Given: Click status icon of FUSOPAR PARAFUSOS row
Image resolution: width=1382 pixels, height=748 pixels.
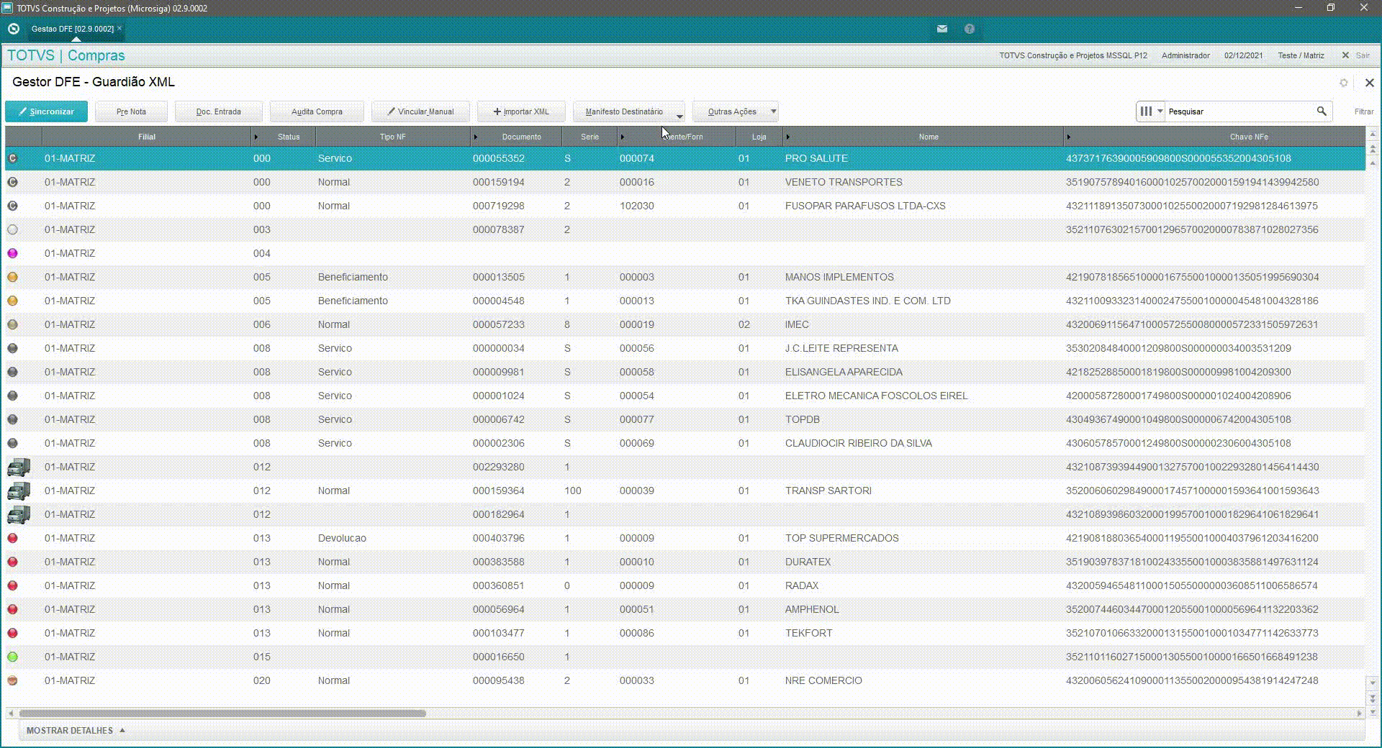Looking at the screenshot, I should pyautogui.click(x=12, y=206).
